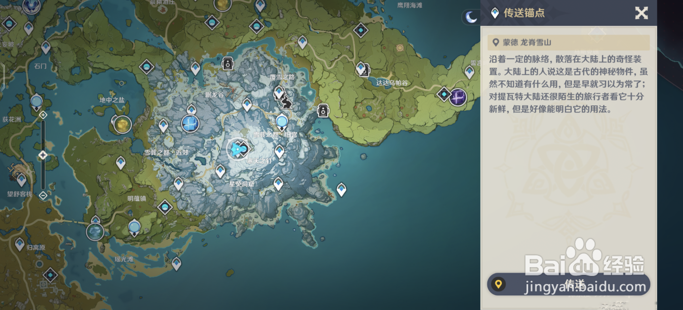The height and width of the screenshot is (310, 683).
Task: Select the domain diamond left of purple boss
Action: 444,94
